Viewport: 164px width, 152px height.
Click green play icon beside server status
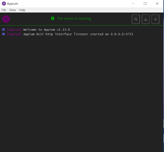(53, 18)
